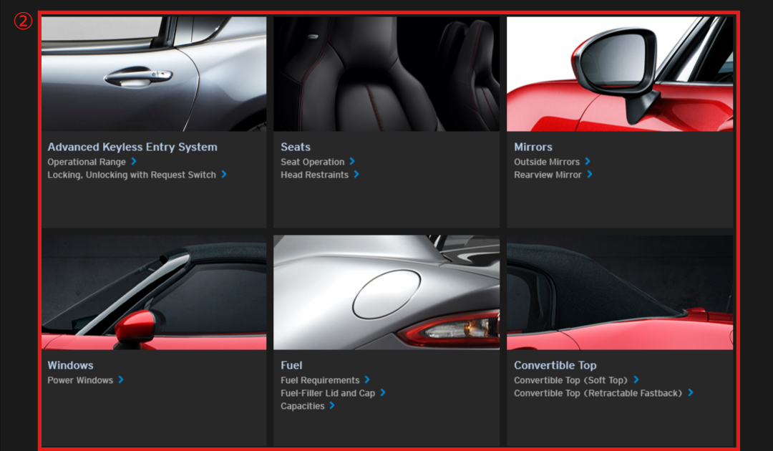This screenshot has height=451, width=773.
Task: Choose the Mirrors section heading
Action: 533,147
